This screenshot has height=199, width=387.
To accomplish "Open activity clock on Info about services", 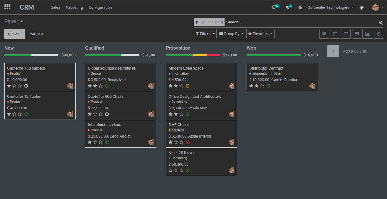I will coord(107,142).
